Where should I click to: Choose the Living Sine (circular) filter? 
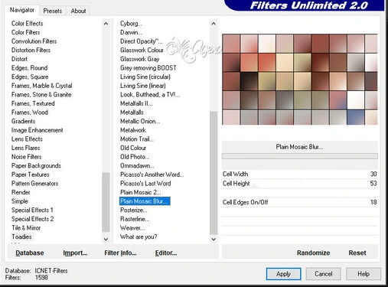click(x=145, y=77)
